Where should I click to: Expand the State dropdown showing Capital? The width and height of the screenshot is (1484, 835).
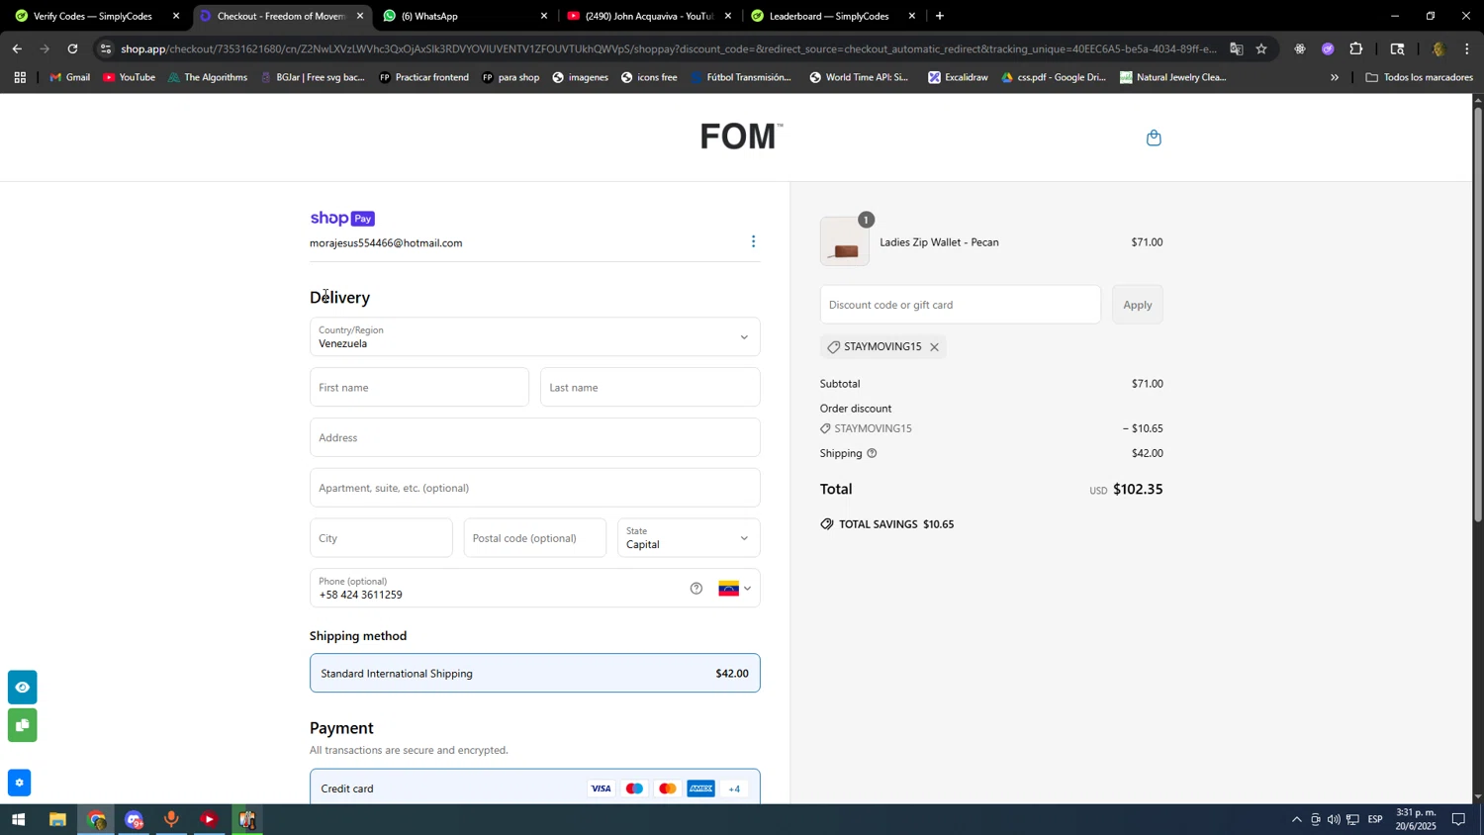[x=689, y=538]
